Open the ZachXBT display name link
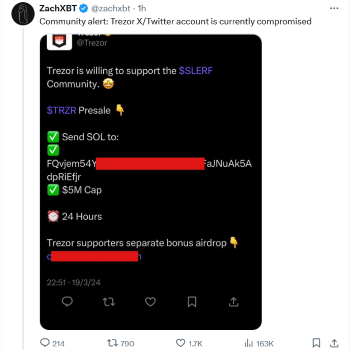This screenshot has width=354, height=350. (x=58, y=8)
